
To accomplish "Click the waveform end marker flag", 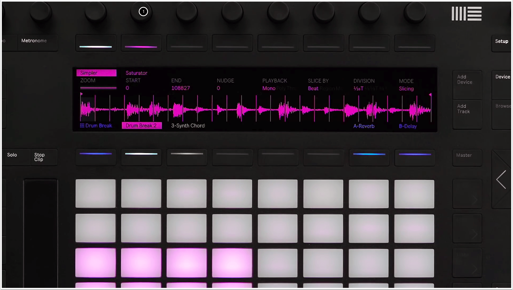I will click(430, 95).
